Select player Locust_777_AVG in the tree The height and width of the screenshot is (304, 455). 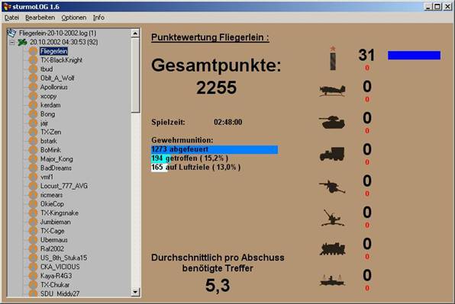tap(64, 186)
